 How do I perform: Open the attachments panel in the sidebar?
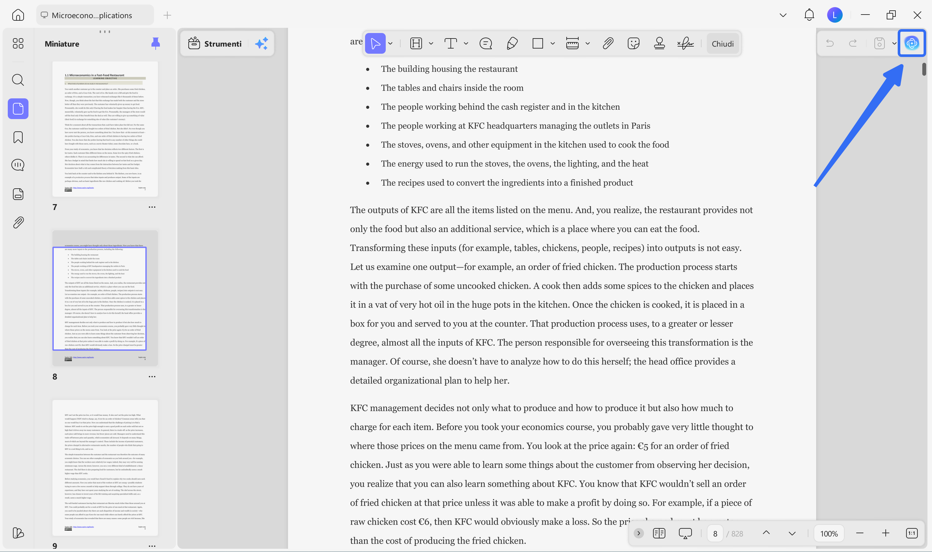pyautogui.click(x=18, y=222)
